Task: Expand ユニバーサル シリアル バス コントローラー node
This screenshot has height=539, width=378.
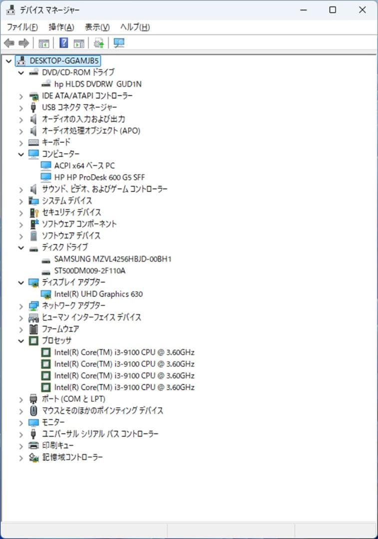Action: click(x=21, y=435)
